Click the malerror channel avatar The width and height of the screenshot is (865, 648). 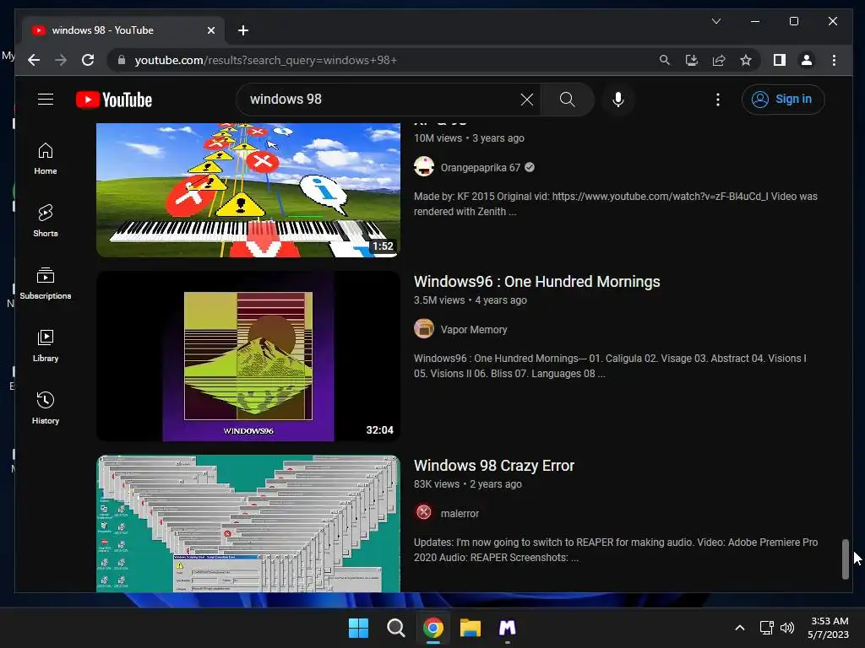[424, 512]
